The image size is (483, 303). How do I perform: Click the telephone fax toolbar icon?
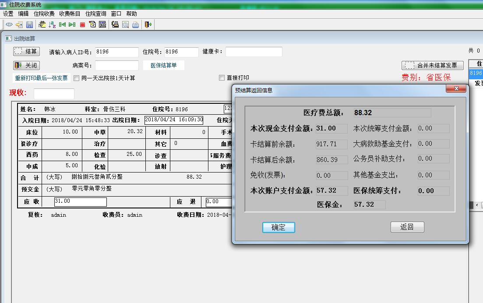115,25
